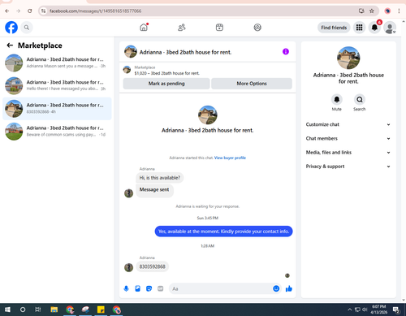
Task: Open the View buyer profile link
Action: [x=230, y=158]
